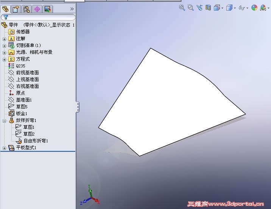Click the Hide/Show Items glasses icon

(x=242, y=8)
